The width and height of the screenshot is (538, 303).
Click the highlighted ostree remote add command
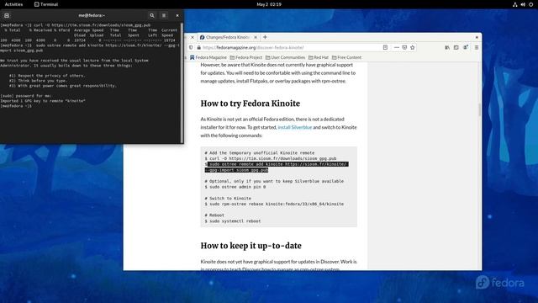tap(277, 167)
